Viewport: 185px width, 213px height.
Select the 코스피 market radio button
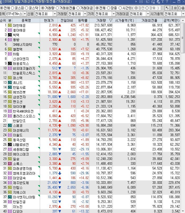tap(12, 8)
